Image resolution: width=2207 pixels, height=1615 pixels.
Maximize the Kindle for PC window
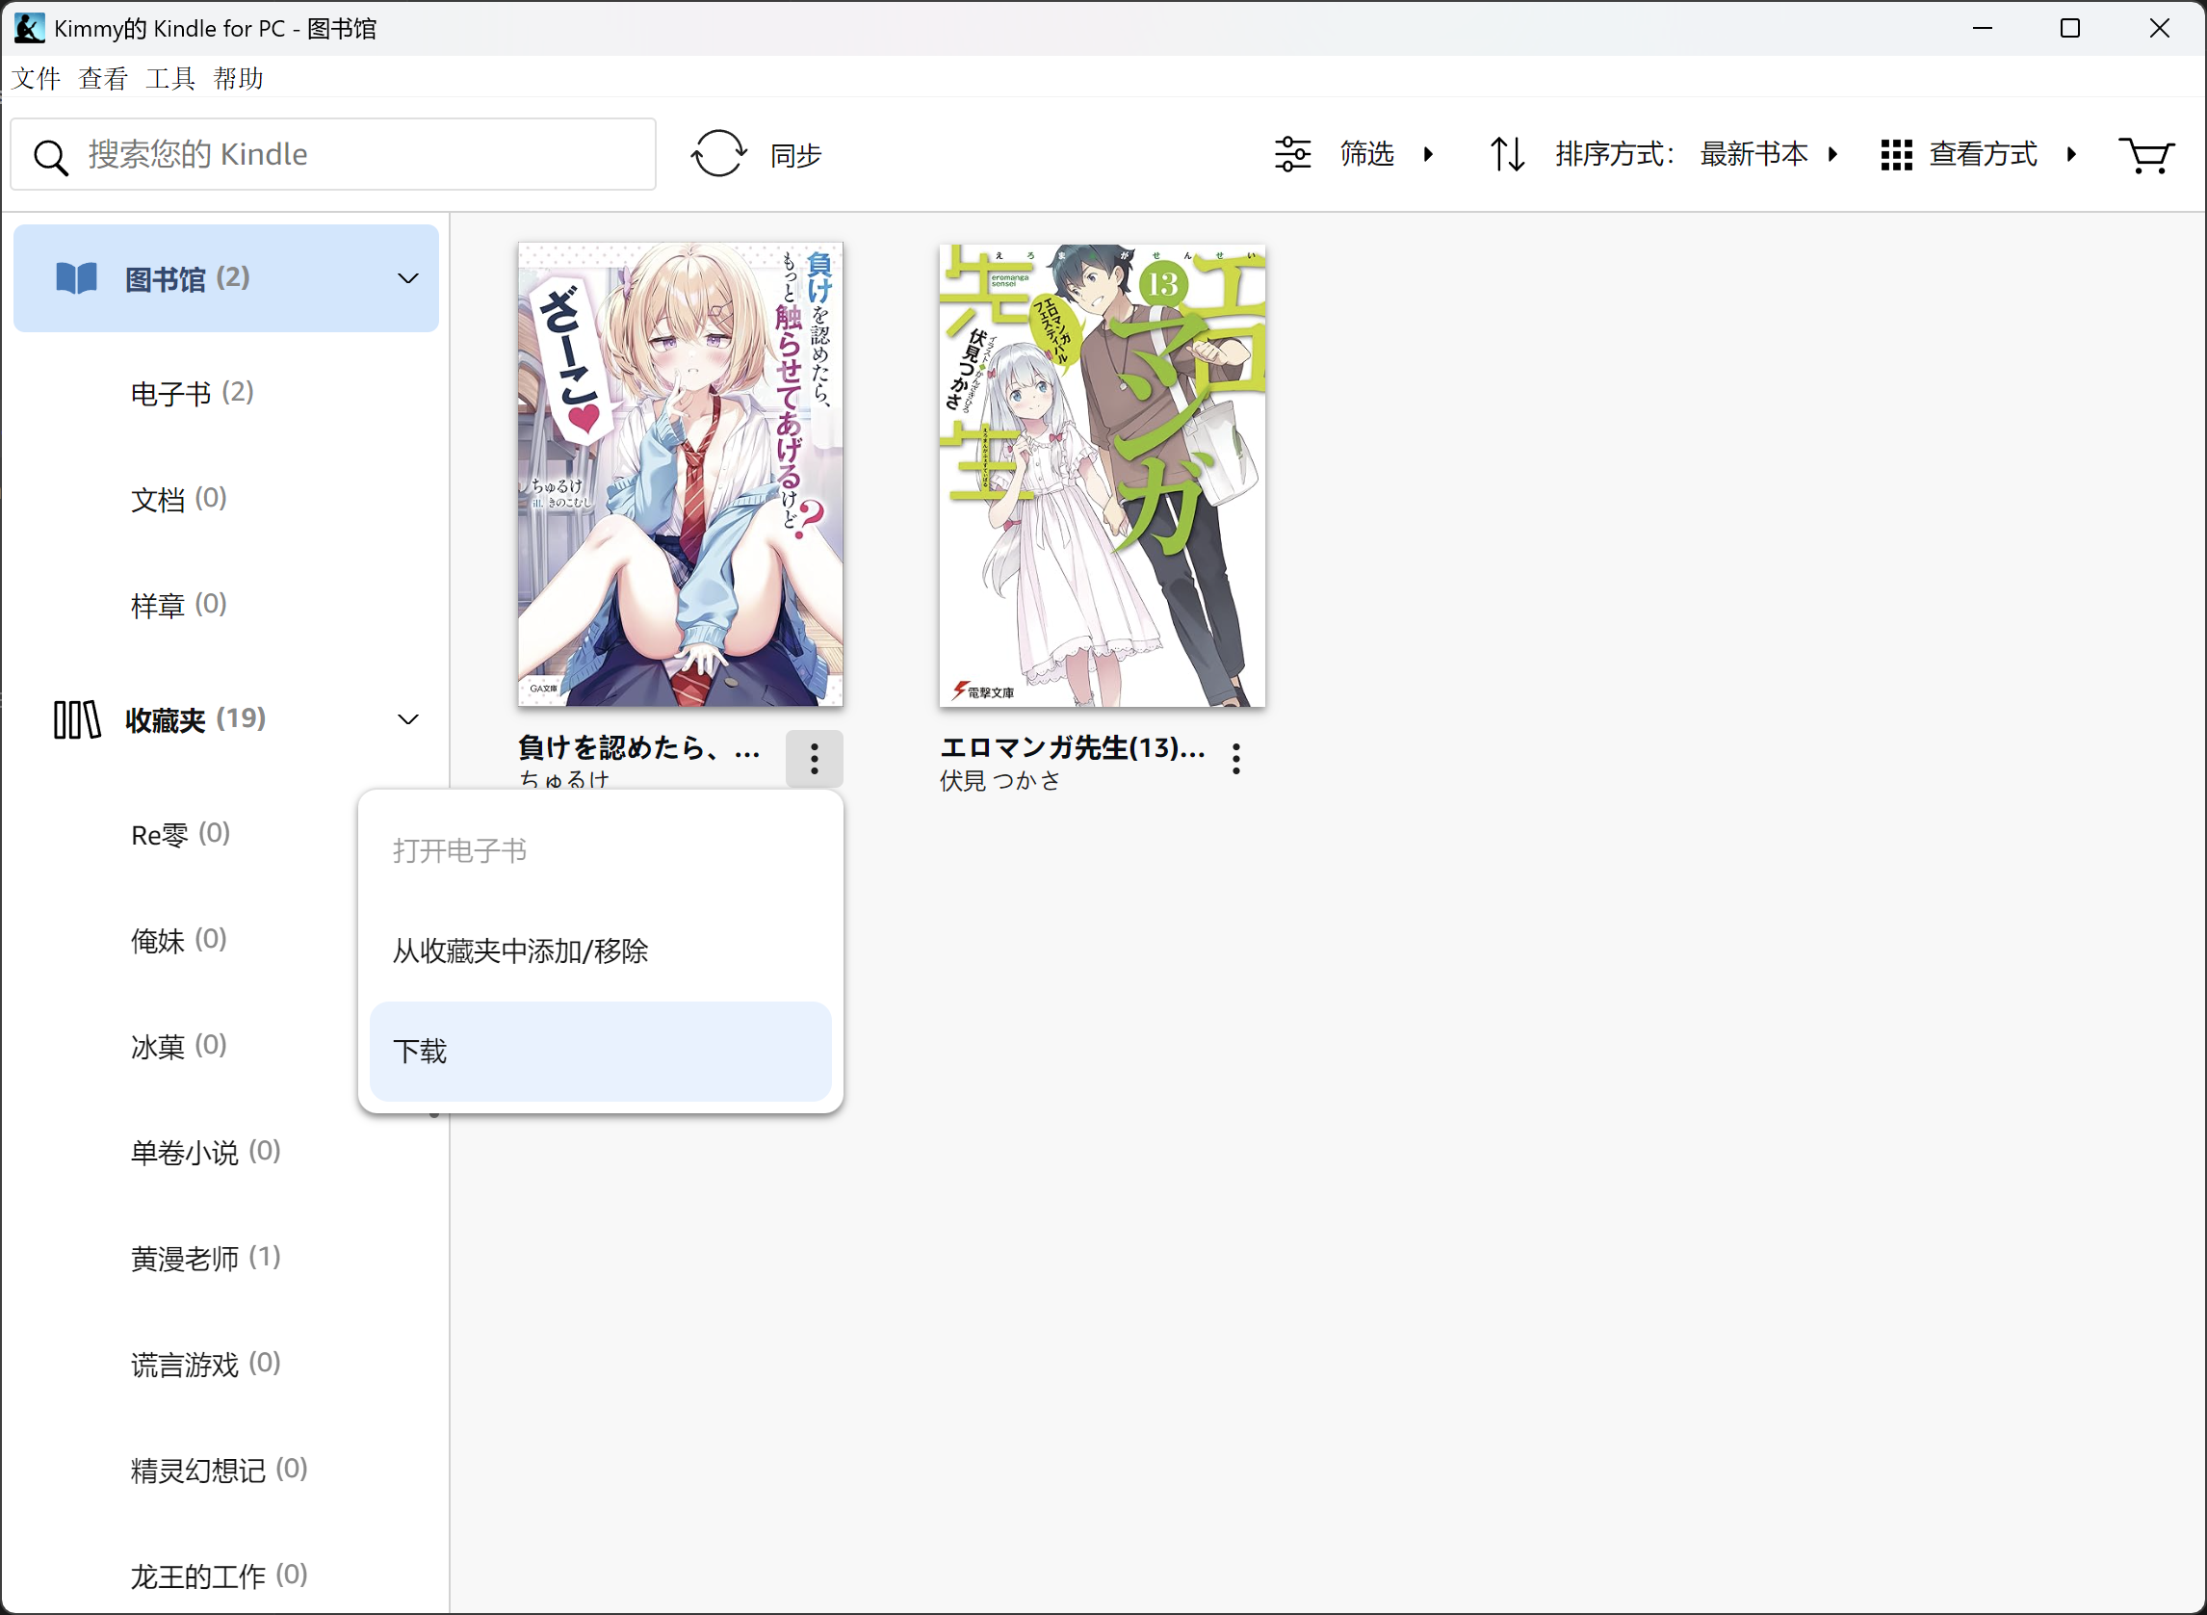click(x=2070, y=27)
